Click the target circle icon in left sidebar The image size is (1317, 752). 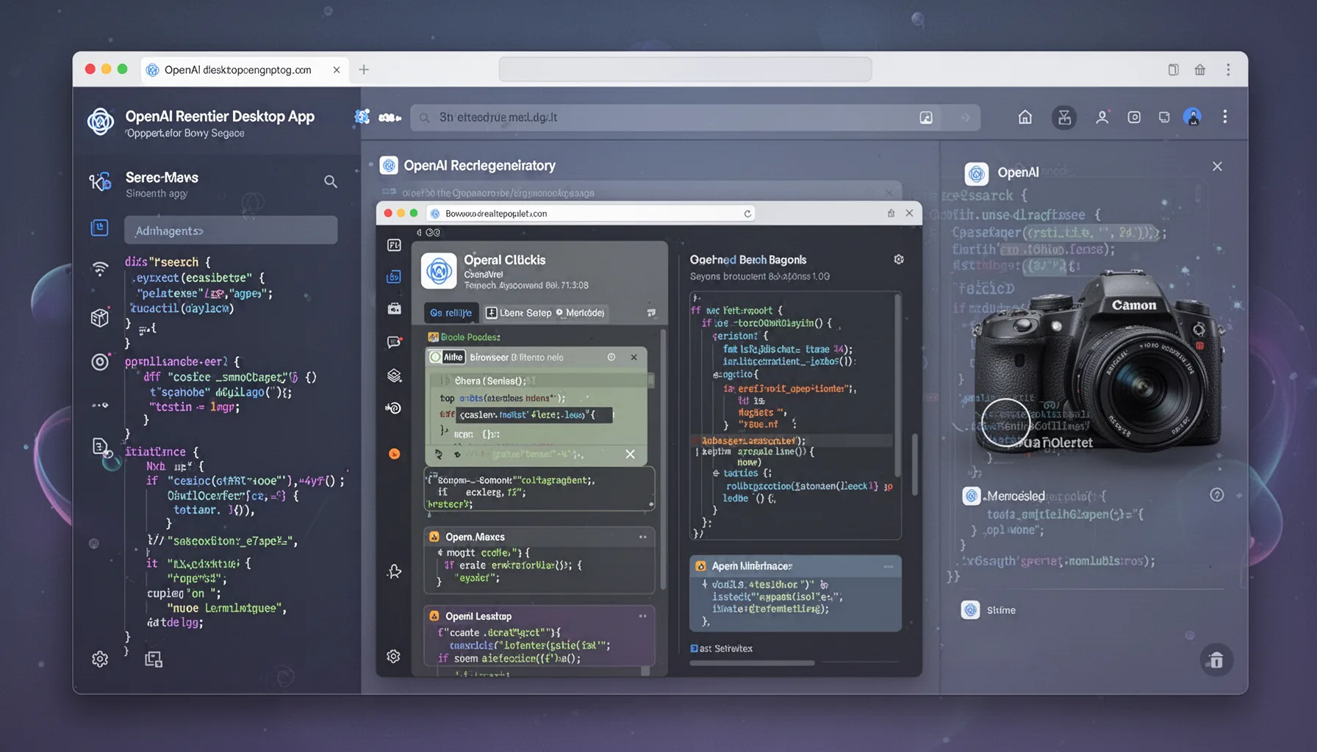[x=100, y=361]
